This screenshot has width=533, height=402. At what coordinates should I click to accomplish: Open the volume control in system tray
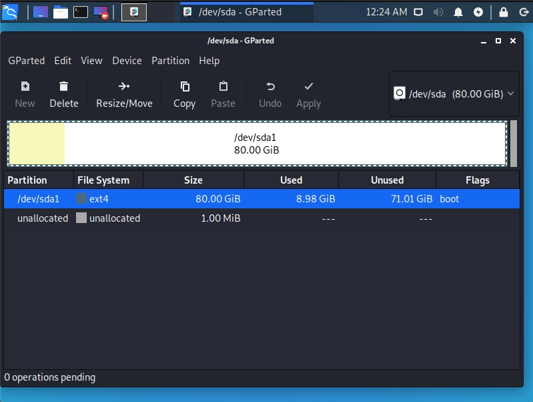pos(438,11)
